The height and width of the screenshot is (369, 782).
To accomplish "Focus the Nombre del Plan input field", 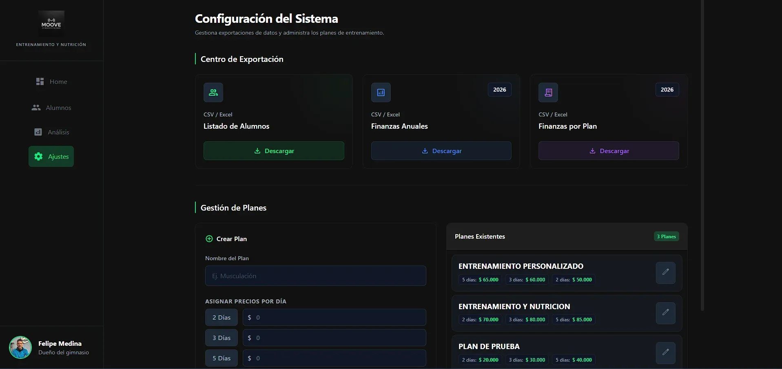I will (x=316, y=276).
